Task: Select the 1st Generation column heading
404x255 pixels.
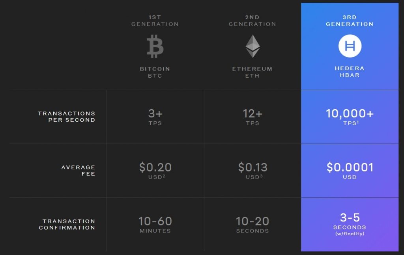Action: pyautogui.click(x=155, y=21)
